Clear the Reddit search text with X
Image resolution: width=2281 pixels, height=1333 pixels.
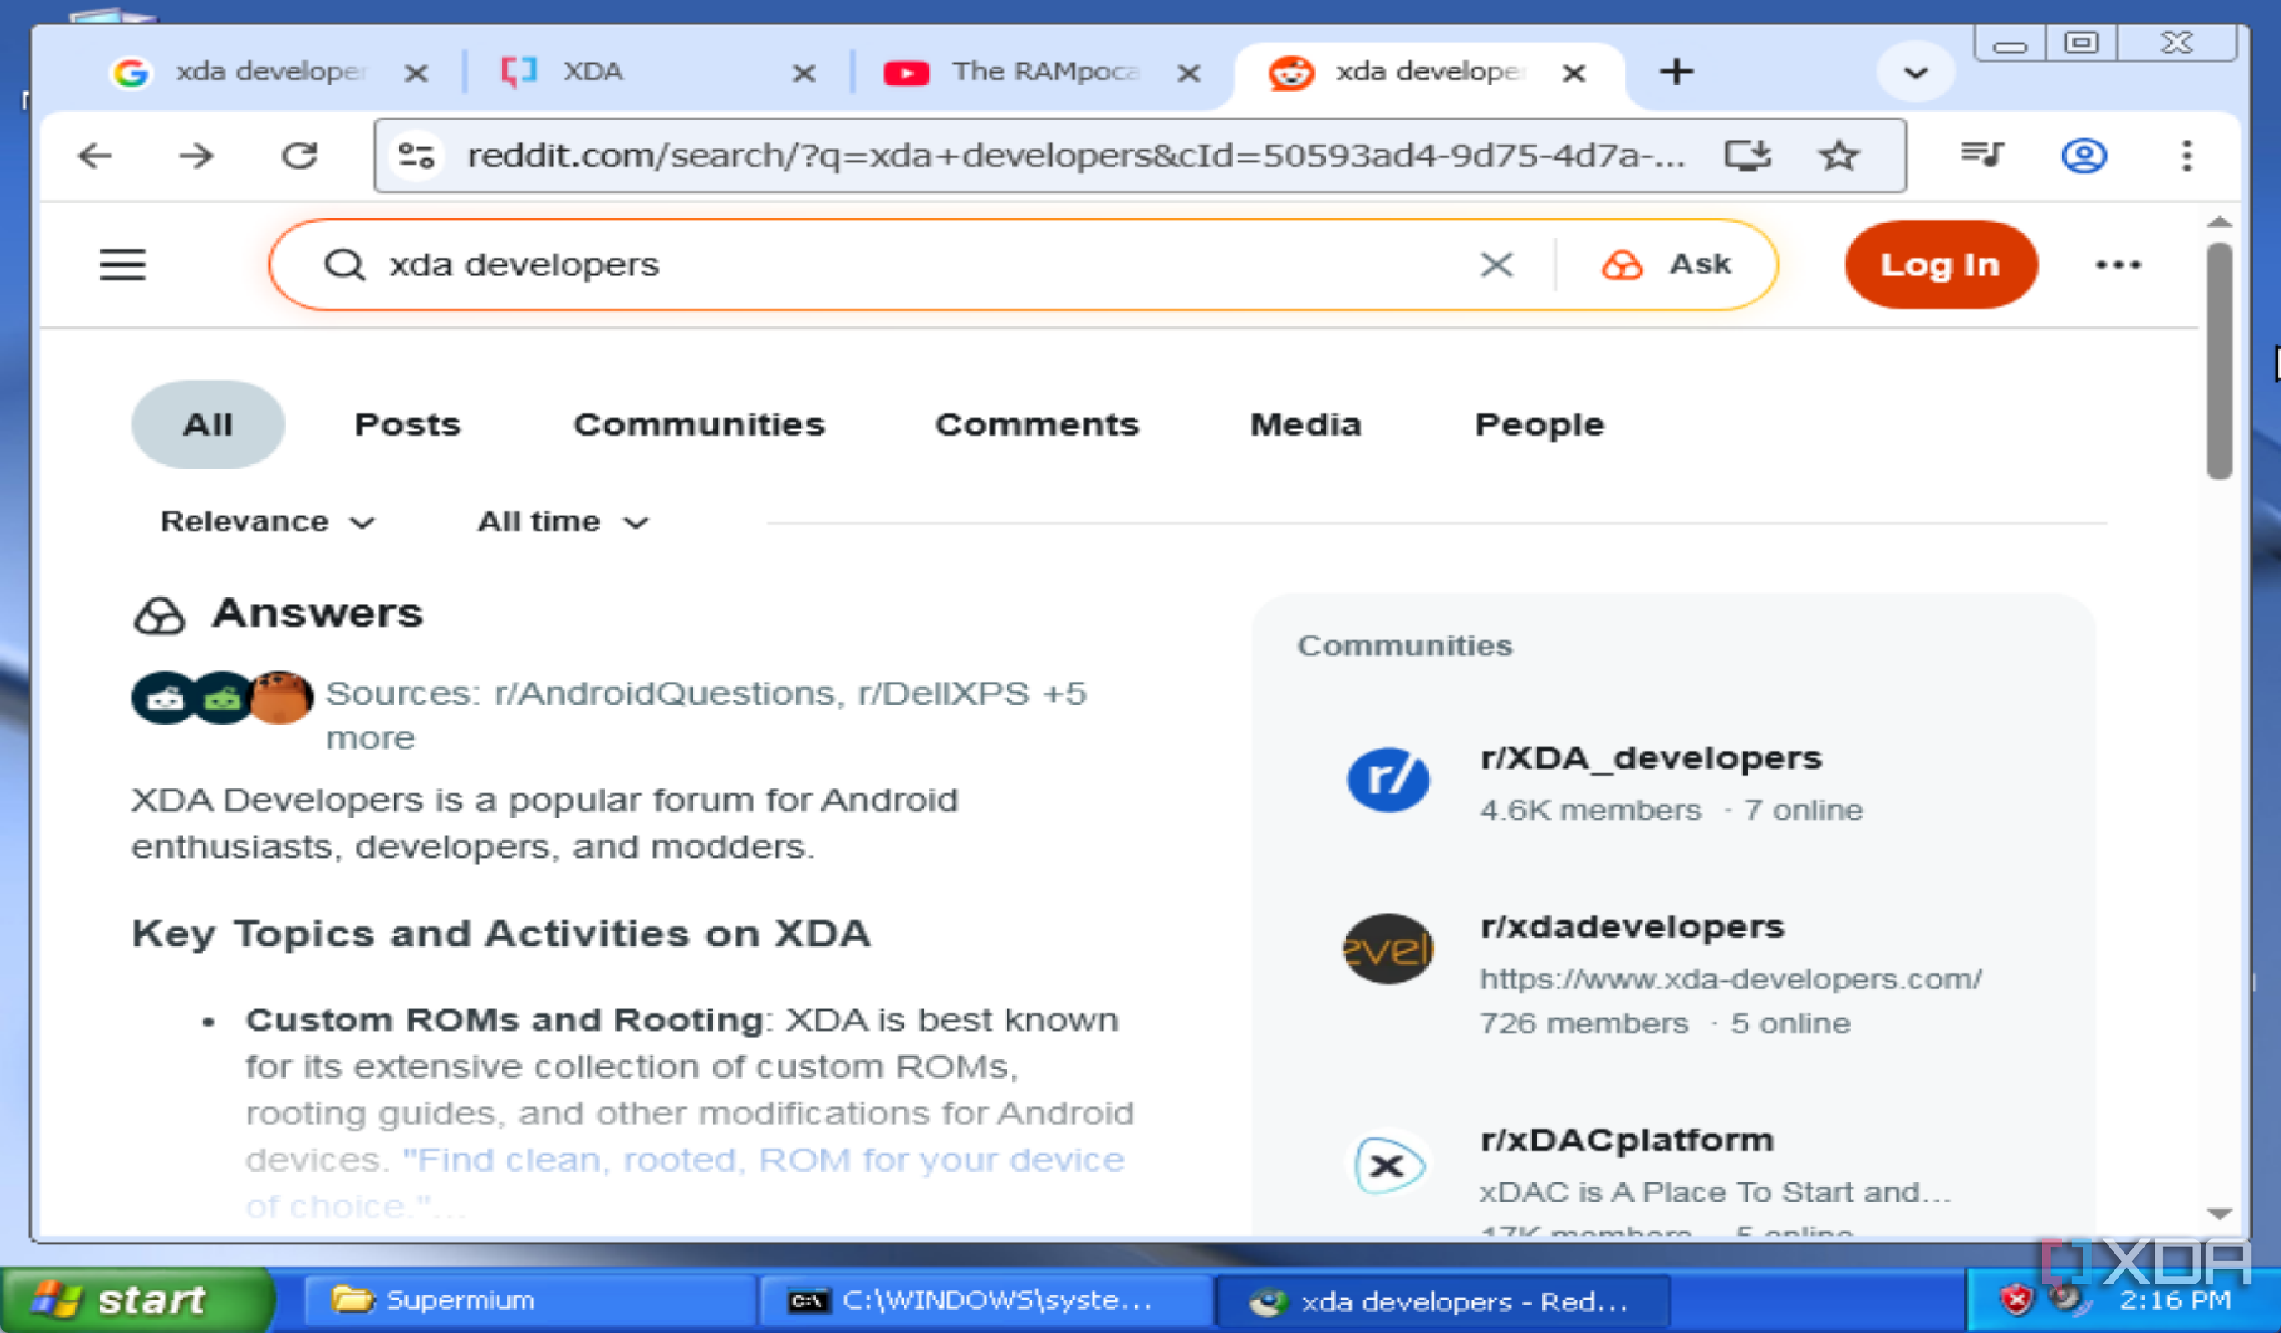[1496, 265]
